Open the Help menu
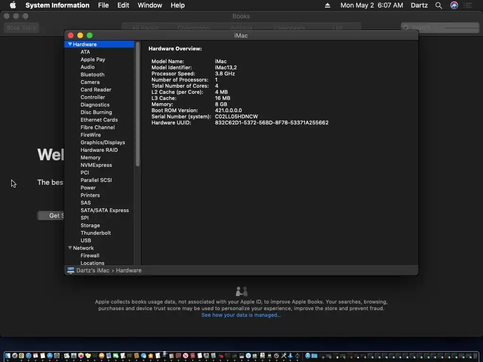Image resolution: width=483 pixels, height=362 pixels. coord(177,5)
